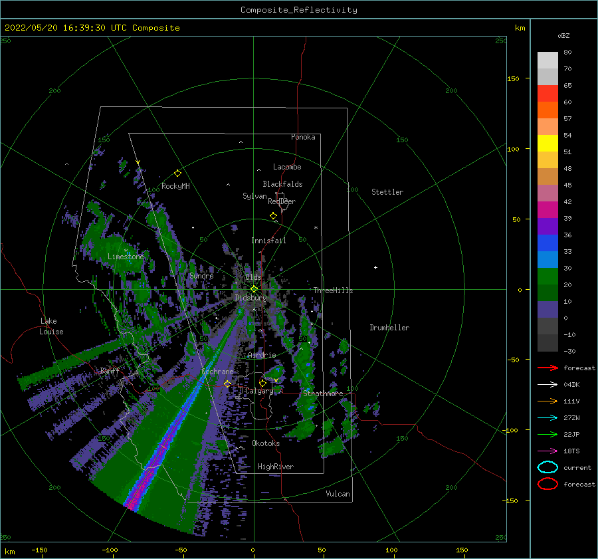
Task: Select the yellow 54–51 dBZ swatch
Action: point(548,144)
